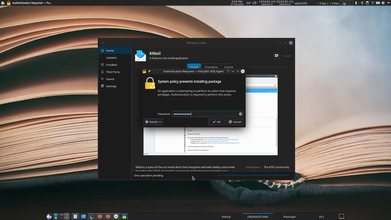391x220 pixels.
Task: Open the file manager from the taskbar
Action: pos(83,216)
